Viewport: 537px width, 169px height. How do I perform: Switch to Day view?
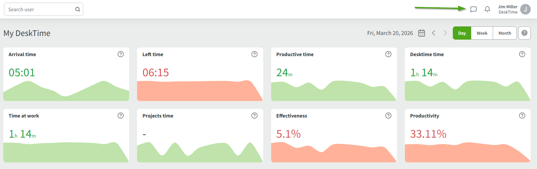pyautogui.click(x=462, y=33)
